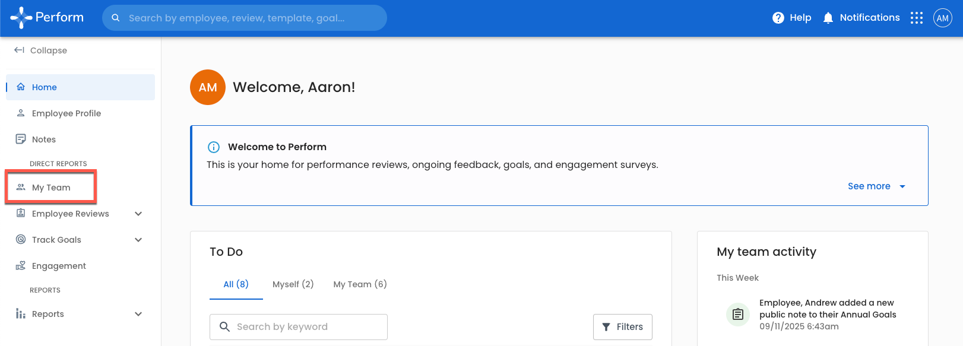This screenshot has width=963, height=346.
Task: Open the Filters button
Action: click(x=622, y=327)
